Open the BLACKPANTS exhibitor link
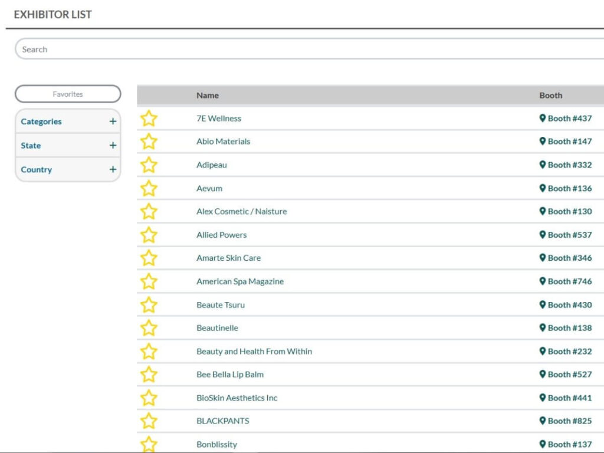604x453 pixels. (x=222, y=421)
